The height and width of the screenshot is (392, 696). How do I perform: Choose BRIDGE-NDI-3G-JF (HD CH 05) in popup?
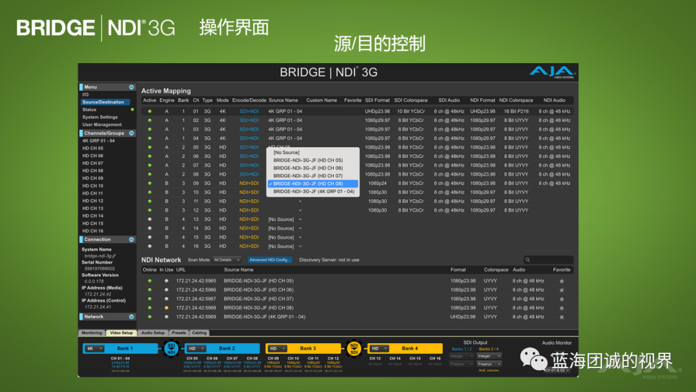pyautogui.click(x=313, y=161)
